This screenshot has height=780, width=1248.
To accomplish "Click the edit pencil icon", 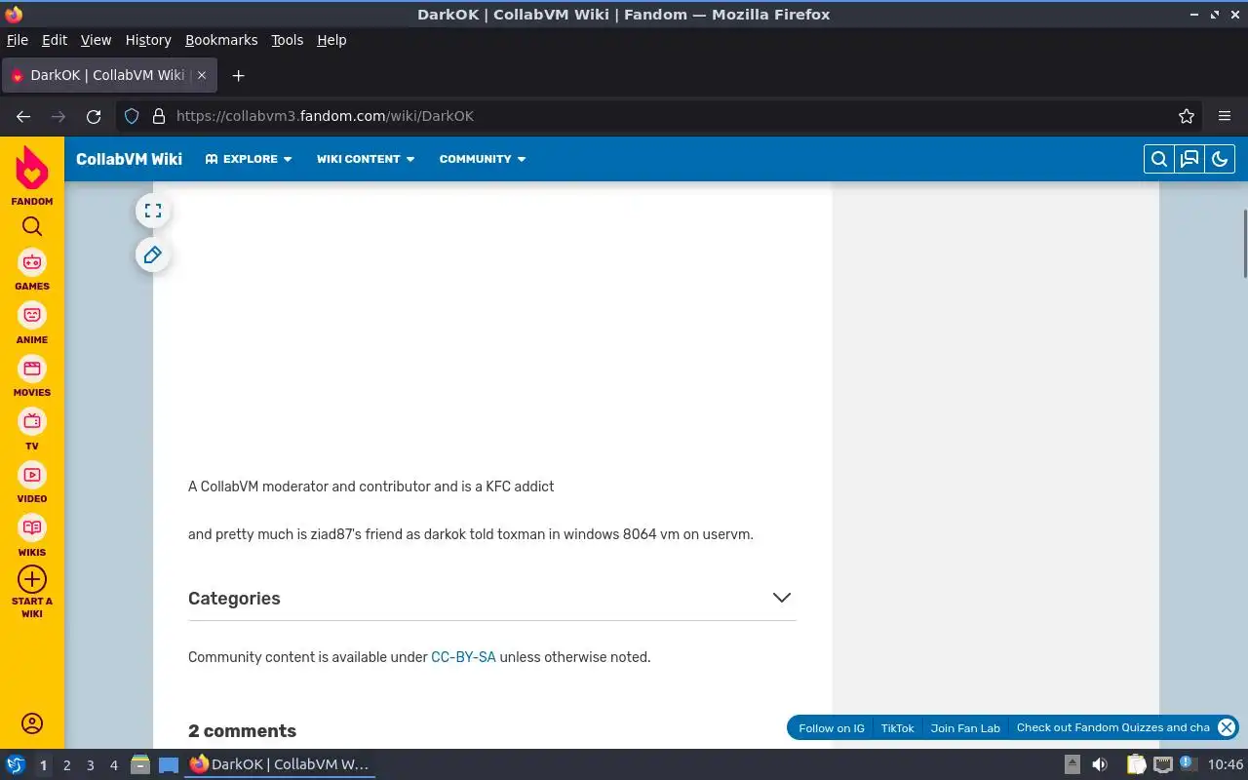I will coord(153,255).
